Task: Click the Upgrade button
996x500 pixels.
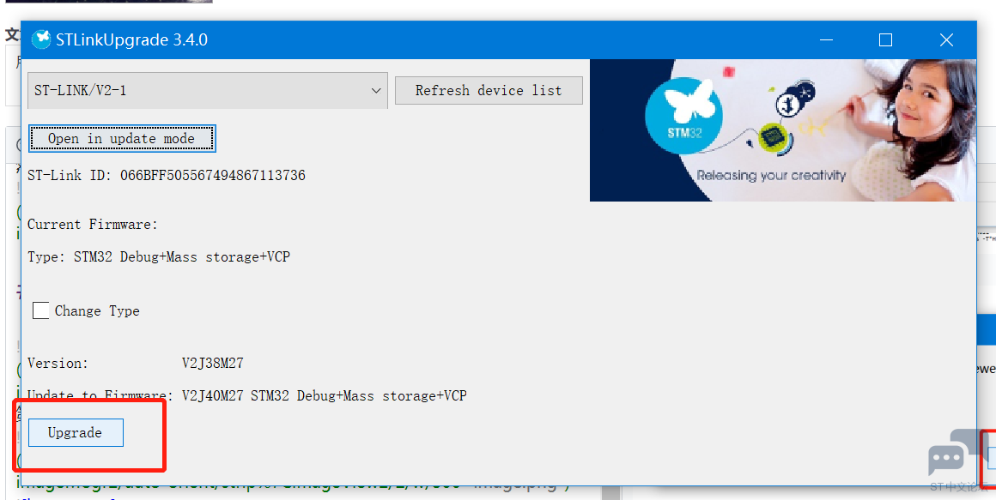Action: (76, 433)
